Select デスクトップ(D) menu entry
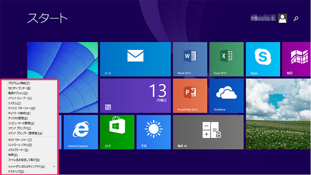This screenshot has width=311, height=175. pyautogui.click(x=16, y=171)
